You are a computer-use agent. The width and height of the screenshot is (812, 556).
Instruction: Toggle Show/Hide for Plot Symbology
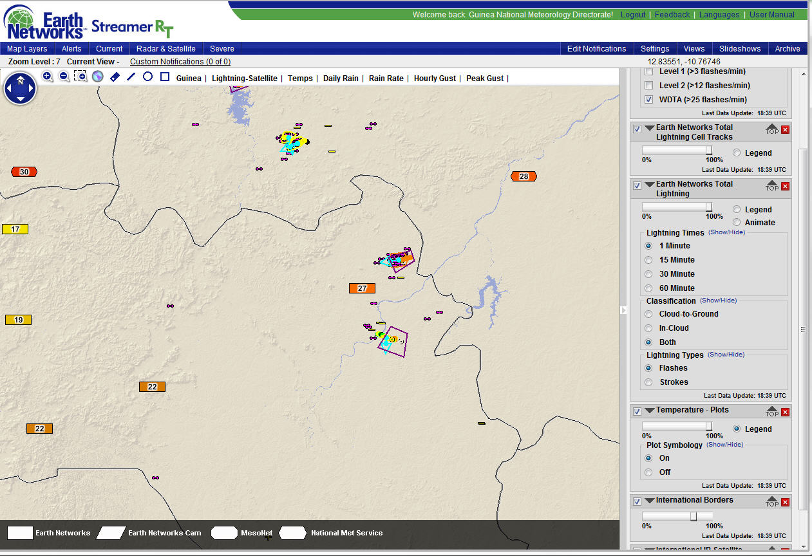coord(724,445)
